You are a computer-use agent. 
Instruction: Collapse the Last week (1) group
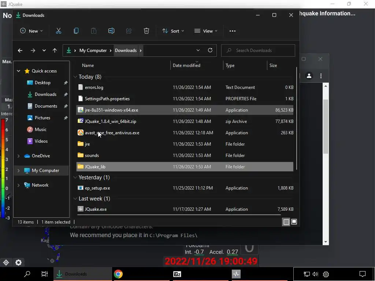click(x=75, y=199)
